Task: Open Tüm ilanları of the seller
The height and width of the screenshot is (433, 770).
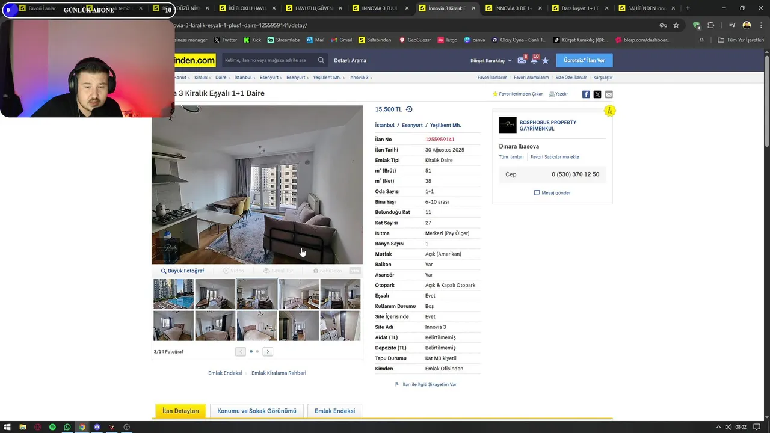Action: click(x=511, y=157)
